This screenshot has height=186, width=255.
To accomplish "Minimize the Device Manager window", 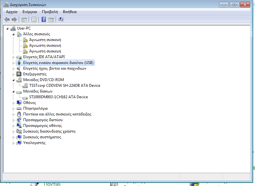I will click(x=224, y=5).
